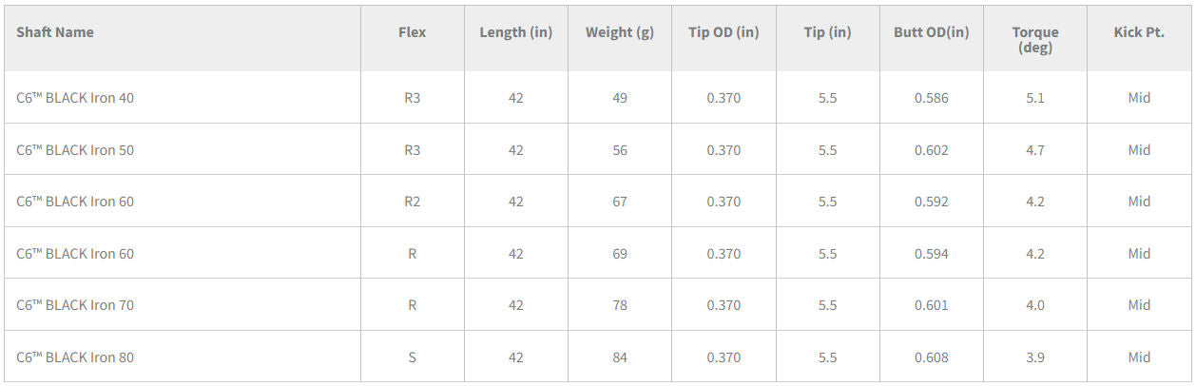Screen dimensions: 1196x386
Task: Click the Length (in) column header
Action: click(515, 32)
